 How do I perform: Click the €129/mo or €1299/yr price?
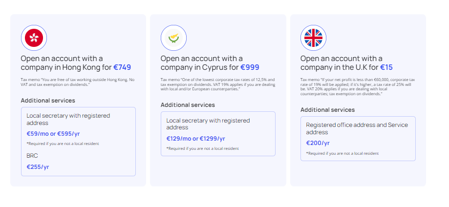tap(195, 139)
